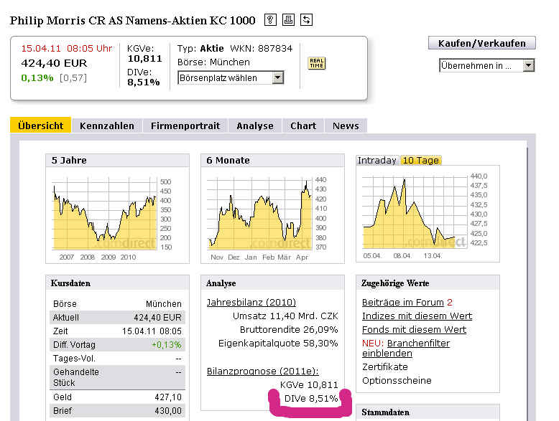Screen dimensions: 559x421
Task: Click the print page icon
Action: [288, 20]
